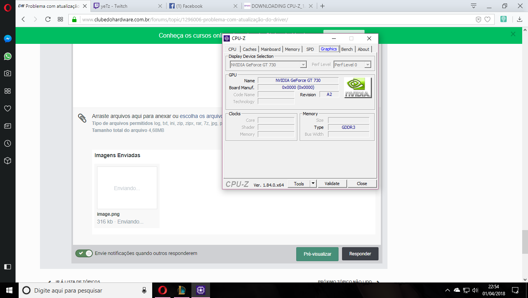Click the image.png upload thumbnail
This screenshot has height=298, width=528.
pyautogui.click(x=127, y=188)
